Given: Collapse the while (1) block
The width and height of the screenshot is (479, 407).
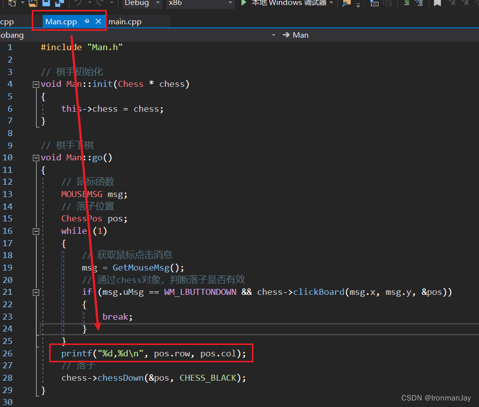Looking at the screenshot, I should [36, 232].
